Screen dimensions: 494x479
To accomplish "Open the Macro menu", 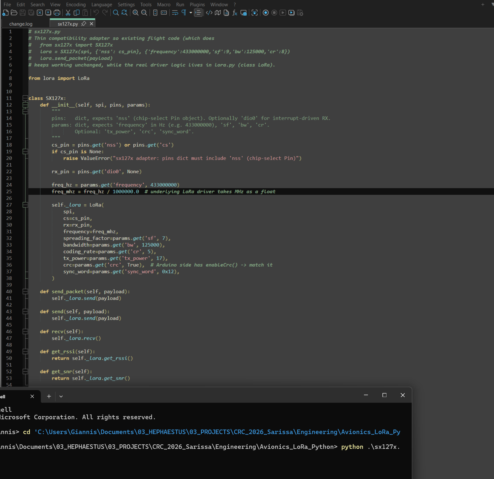I will 164,5.
